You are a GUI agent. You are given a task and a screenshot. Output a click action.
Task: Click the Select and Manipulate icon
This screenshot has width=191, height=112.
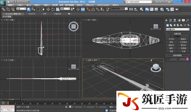pos(78,9)
